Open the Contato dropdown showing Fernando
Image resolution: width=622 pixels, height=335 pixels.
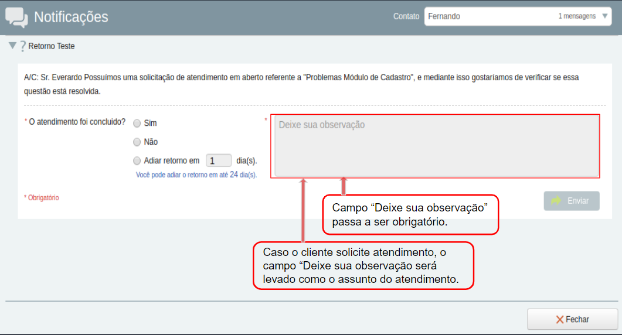click(518, 16)
